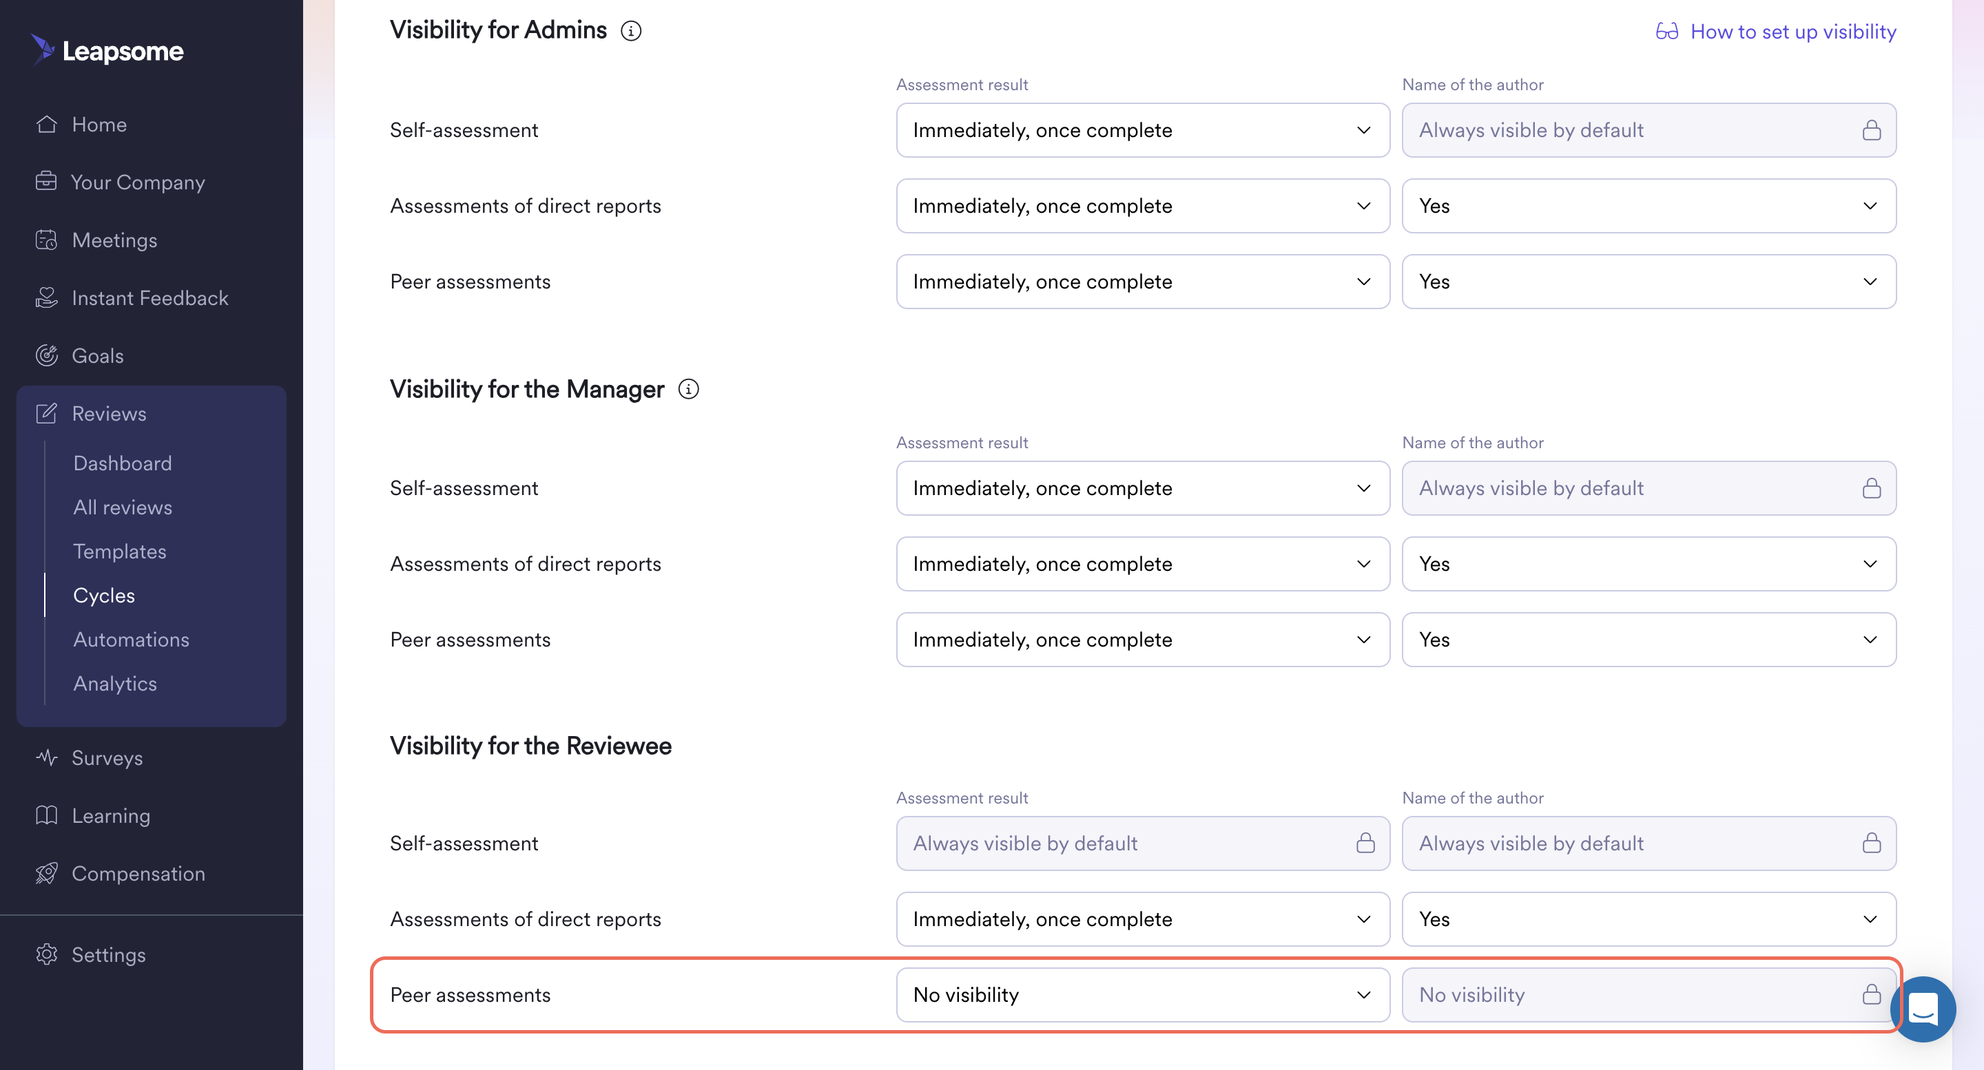Click lock icon in Admins self-assessment author field
Screen dimensions: 1984x1070
coord(1872,130)
